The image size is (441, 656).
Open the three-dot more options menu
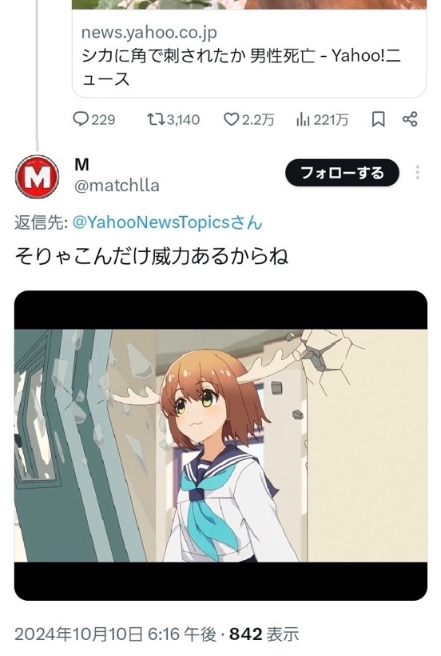[x=417, y=172]
